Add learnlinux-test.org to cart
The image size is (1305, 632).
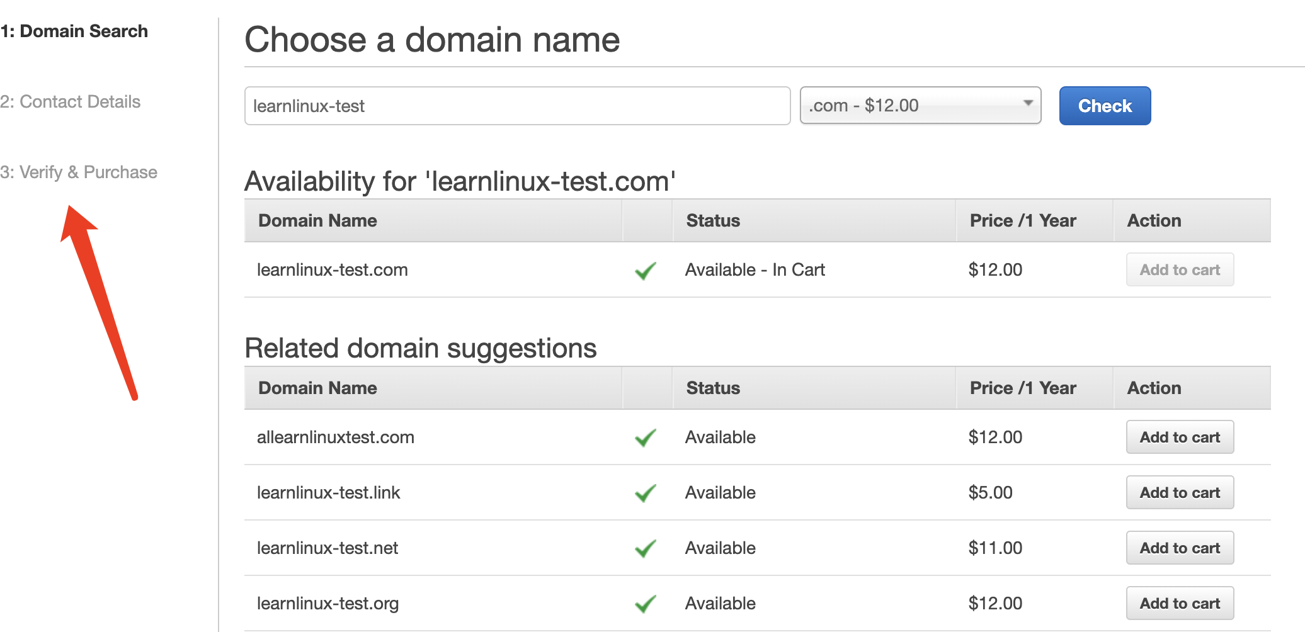pos(1179,604)
